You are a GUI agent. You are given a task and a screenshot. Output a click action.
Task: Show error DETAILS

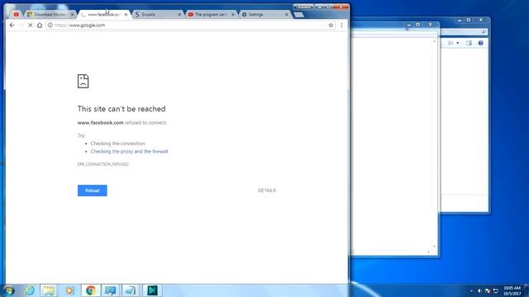(267, 191)
